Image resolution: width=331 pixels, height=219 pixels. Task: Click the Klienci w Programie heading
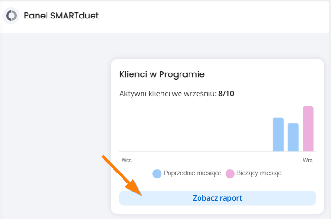pyautogui.click(x=162, y=74)
